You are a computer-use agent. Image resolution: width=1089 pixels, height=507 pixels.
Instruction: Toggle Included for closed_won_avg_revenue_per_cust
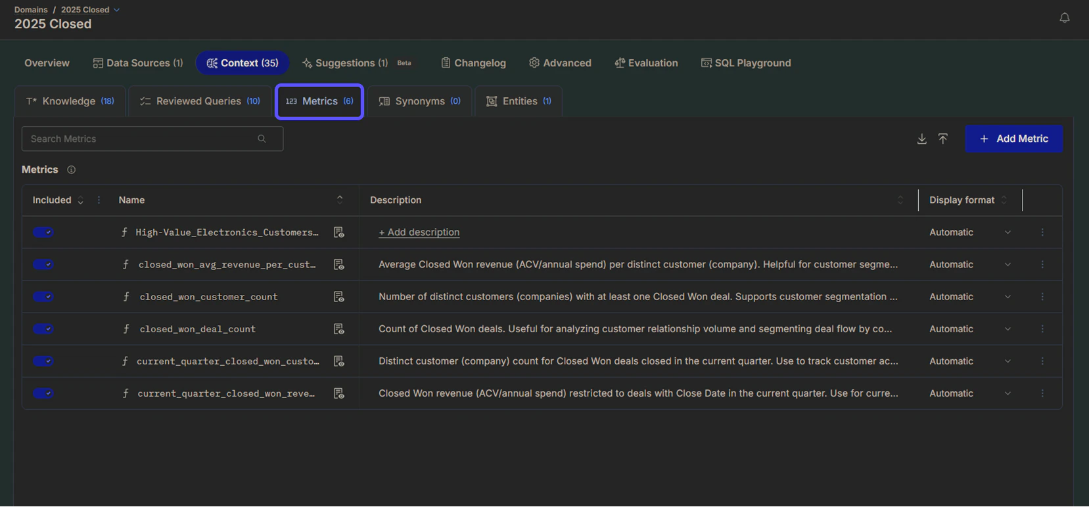pyautogui.click(x=43, y=264)
